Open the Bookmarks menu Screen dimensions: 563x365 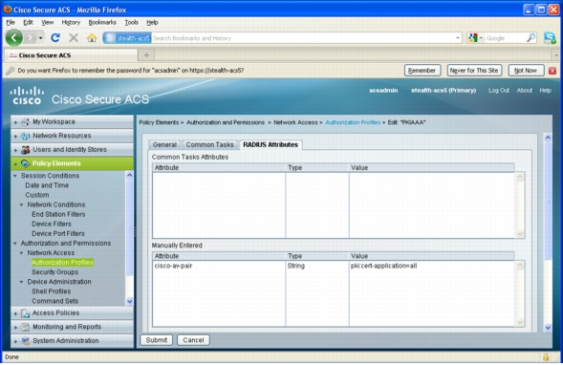click(x=102, y=22)
